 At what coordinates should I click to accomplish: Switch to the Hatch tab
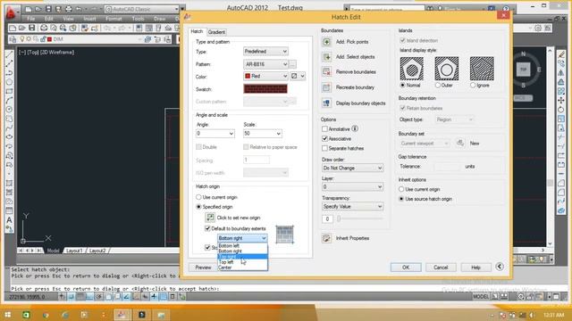[x=197, y=32]
